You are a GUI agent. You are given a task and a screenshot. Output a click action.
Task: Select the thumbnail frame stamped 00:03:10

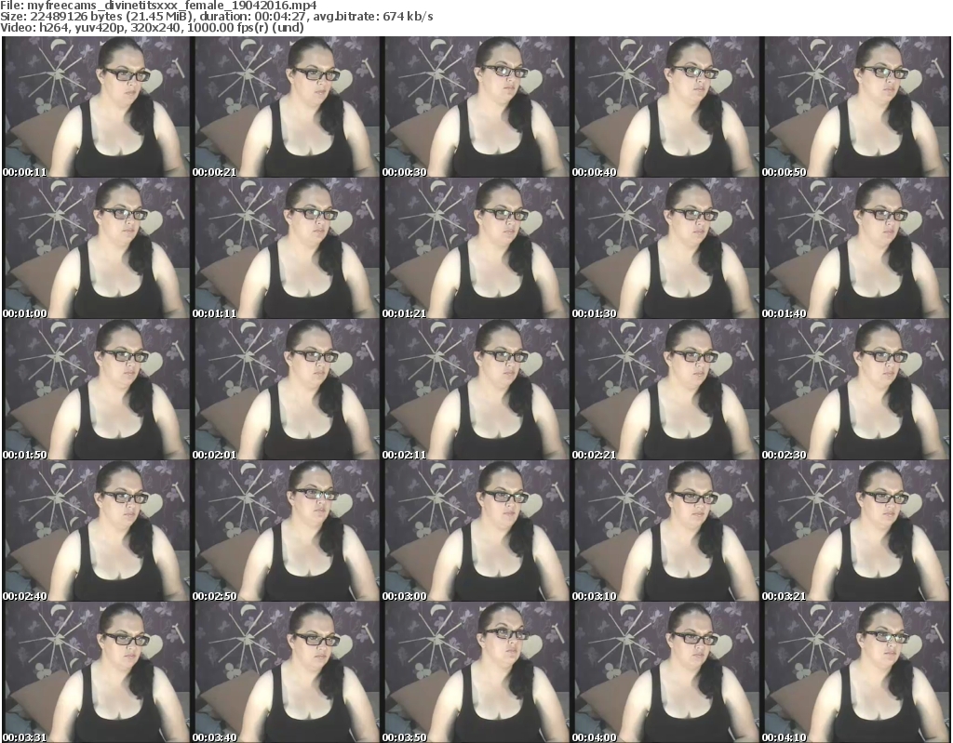point(665,532)
